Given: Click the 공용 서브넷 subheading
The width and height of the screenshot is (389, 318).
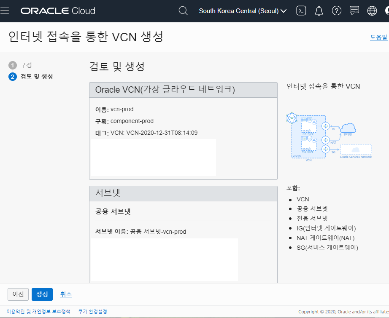Looking at the screenshot, I should point(113,211).
